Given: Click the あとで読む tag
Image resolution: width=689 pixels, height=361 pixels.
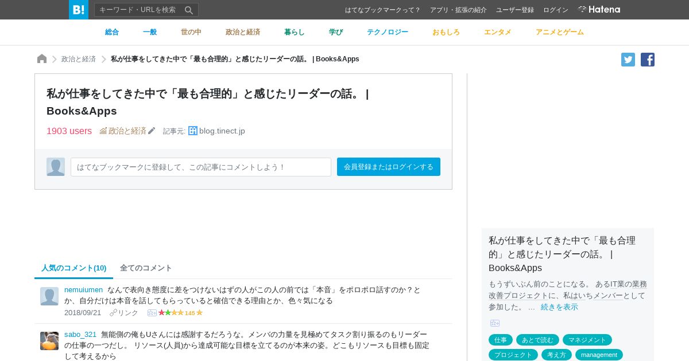Looking at the screenshot, I should (537, 340).
